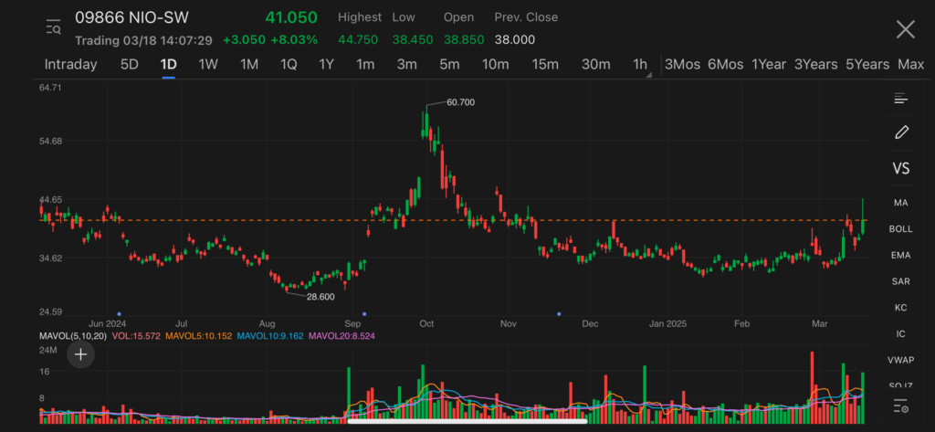The width and height of the screenshot is (935, 432).
Task: Expand the 1h interval dropdown
Action: click(642, 65)
